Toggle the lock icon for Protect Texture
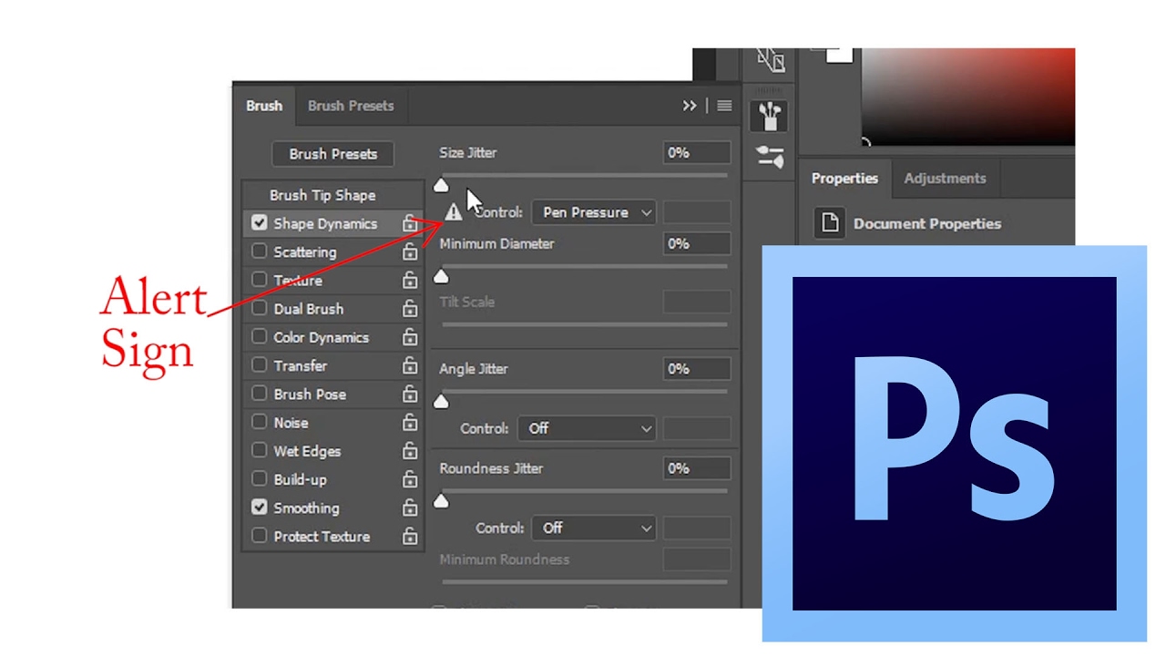This screenshot has width=1166, height=656. pos(410,536)
